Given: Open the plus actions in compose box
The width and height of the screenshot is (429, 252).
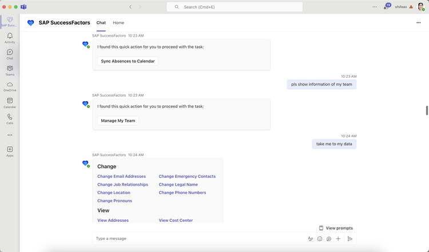Looking at the screenshot, I should (x=338, y=239).
